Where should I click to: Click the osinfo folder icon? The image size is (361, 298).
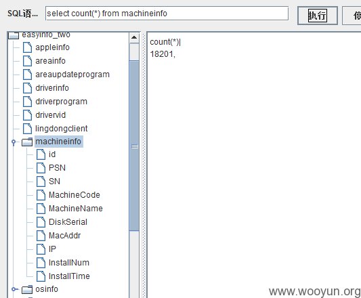[27, 289]
